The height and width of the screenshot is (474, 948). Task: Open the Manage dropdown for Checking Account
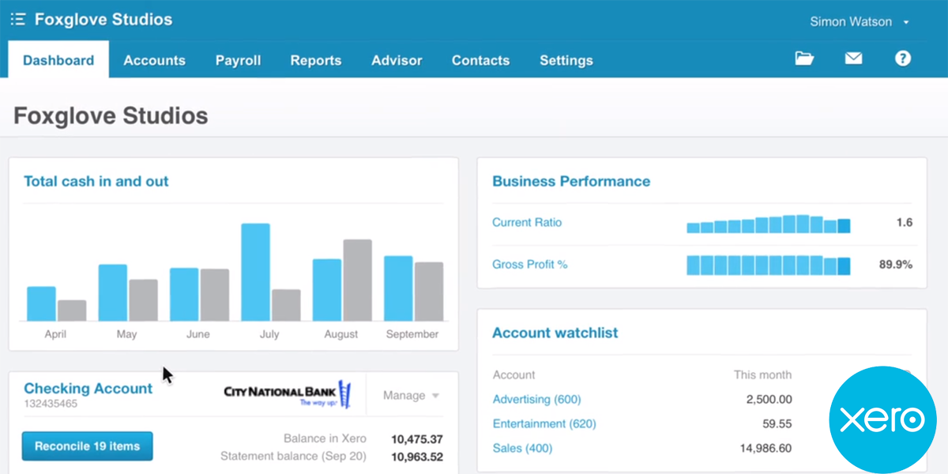[411, 395]
